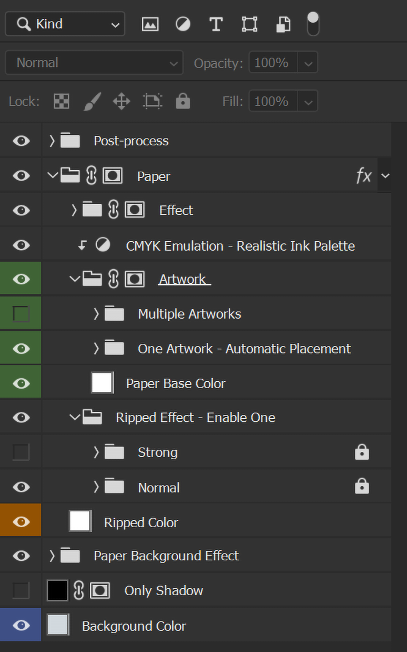Show the Multiple Artworks group

click(21, 314)
